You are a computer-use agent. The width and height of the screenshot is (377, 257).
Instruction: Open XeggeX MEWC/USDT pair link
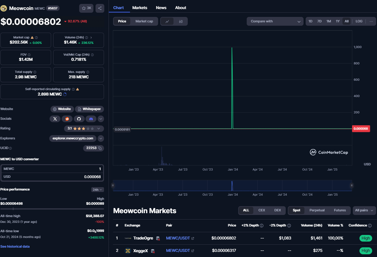point(178,251)
